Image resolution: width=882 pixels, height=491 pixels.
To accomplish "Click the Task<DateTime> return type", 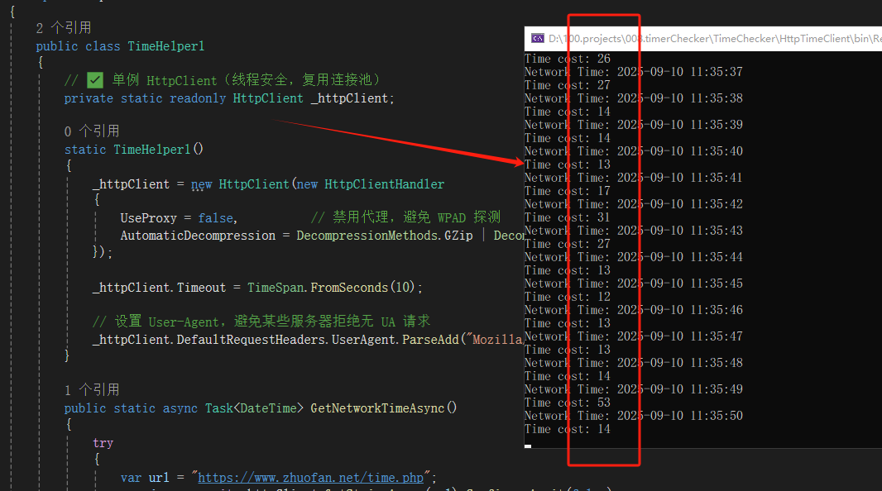I will pos(254,408).
